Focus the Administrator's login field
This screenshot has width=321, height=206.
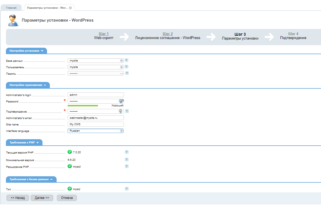pos(96,95)
